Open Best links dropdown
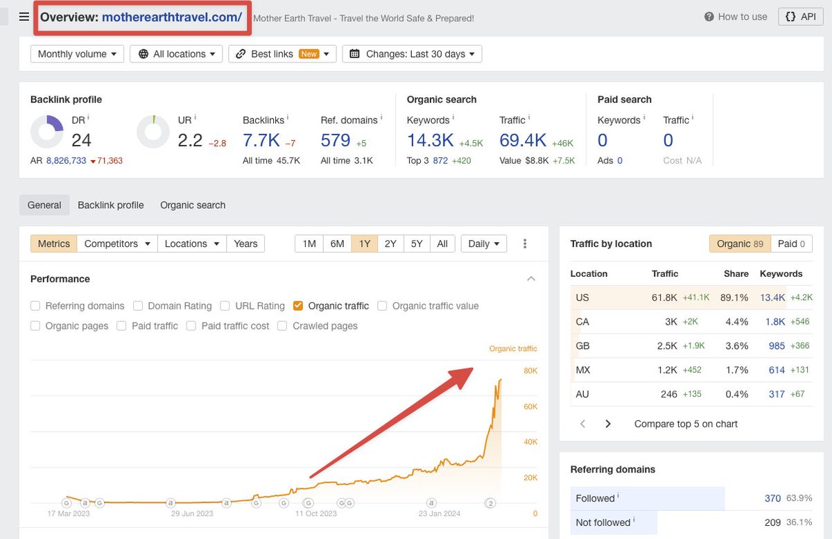The width and height of the screenshot is (832, 539). point(282,54)
